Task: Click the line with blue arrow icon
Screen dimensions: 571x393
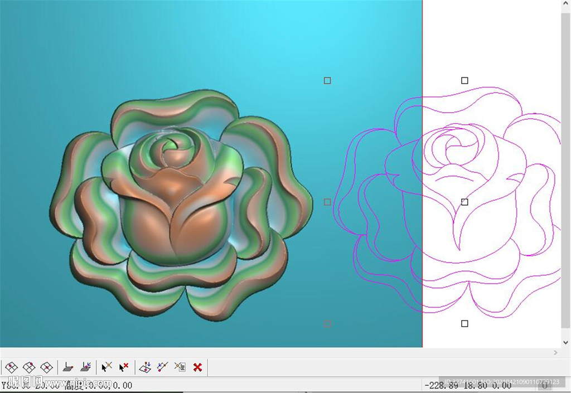Action: coord(162,367)
